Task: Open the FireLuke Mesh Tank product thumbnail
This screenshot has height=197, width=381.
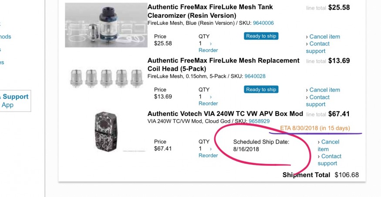Action: [106, 25]
